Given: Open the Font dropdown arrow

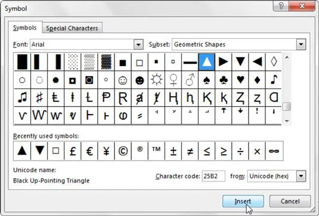Looking at the screenshot, I should coord(138,44).
